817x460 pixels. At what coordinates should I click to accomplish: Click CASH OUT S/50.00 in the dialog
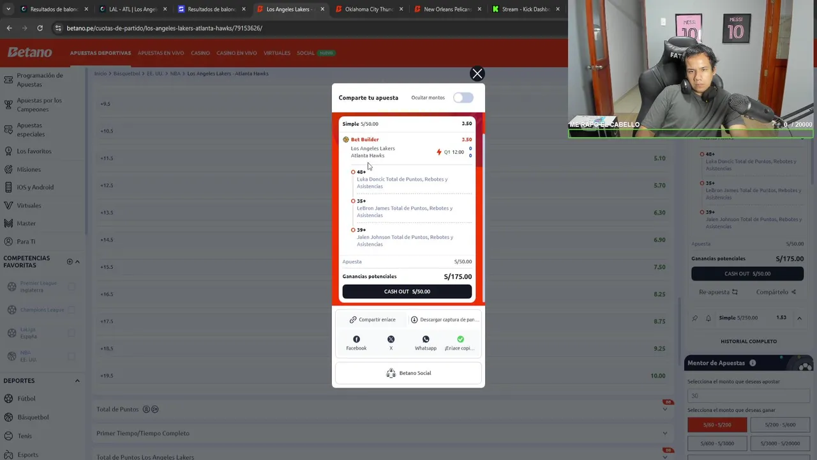click(407, 291)
